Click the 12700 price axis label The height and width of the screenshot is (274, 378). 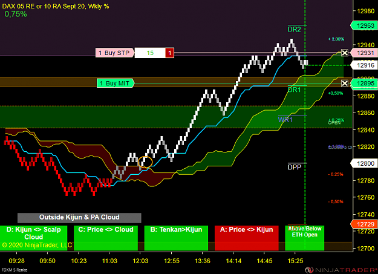(366, 249)
